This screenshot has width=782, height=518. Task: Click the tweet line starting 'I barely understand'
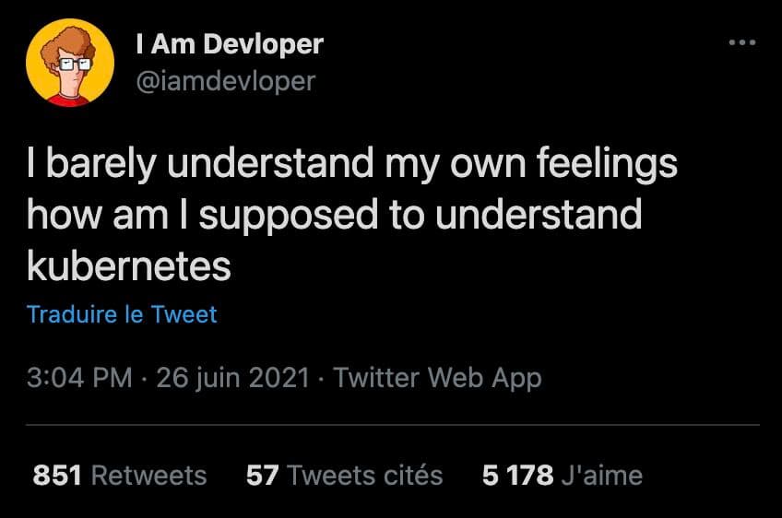tap(352, 164)
